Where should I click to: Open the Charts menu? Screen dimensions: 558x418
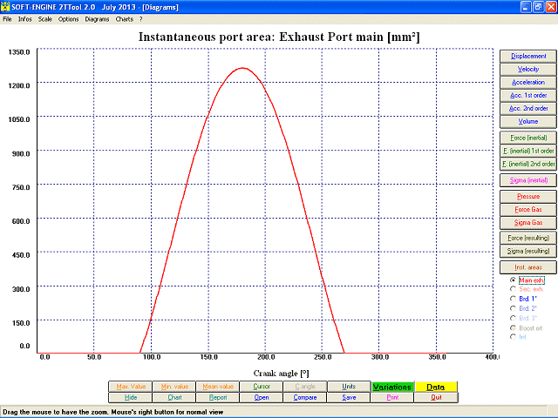click(124, 19)
